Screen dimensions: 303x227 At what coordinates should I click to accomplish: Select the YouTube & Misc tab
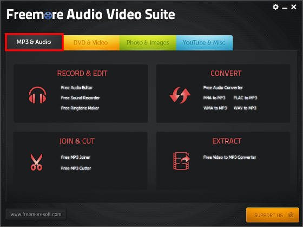click(205, 43)
